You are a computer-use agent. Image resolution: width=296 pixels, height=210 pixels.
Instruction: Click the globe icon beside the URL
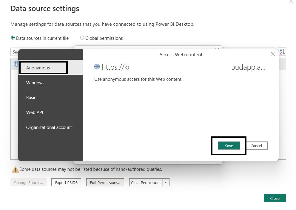click(x=97, y=67)
